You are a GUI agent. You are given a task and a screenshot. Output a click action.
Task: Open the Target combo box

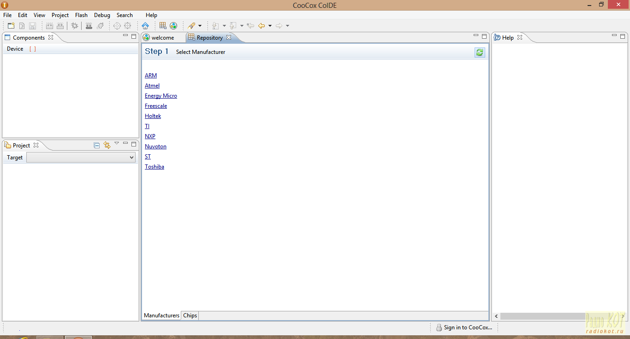[x=81, y=158]
